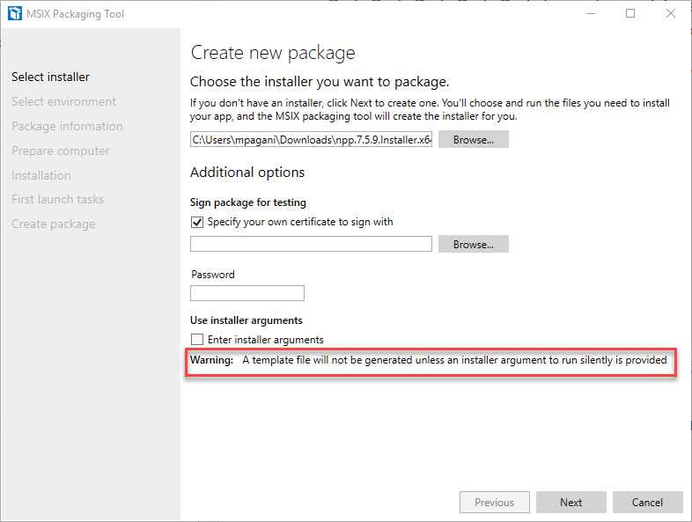
Task: Open the 'Select environment' step
Action: [63, 101]
